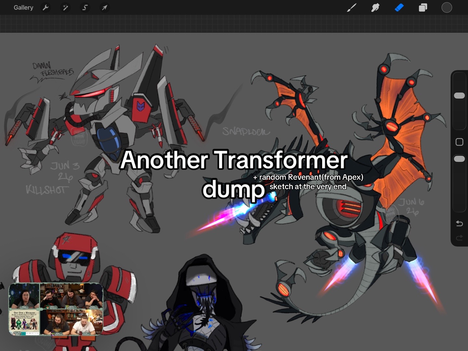This screenshot has height=351, width=468.
Task: Activate the Transform arrow tool
Action: click(104, 7)
